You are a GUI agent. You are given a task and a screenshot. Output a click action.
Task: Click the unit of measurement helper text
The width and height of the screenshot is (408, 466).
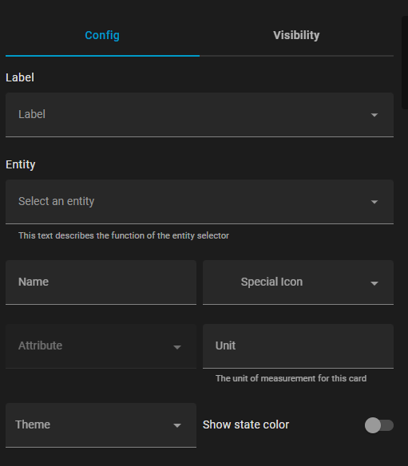coord(291,378)
